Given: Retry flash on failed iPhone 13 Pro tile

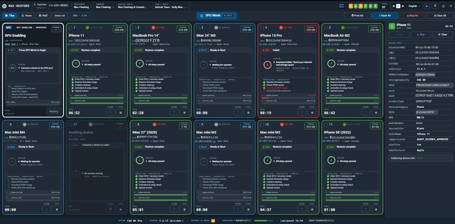Looking at the screenshot, I should pyautogui.click(x=302, y=112).
